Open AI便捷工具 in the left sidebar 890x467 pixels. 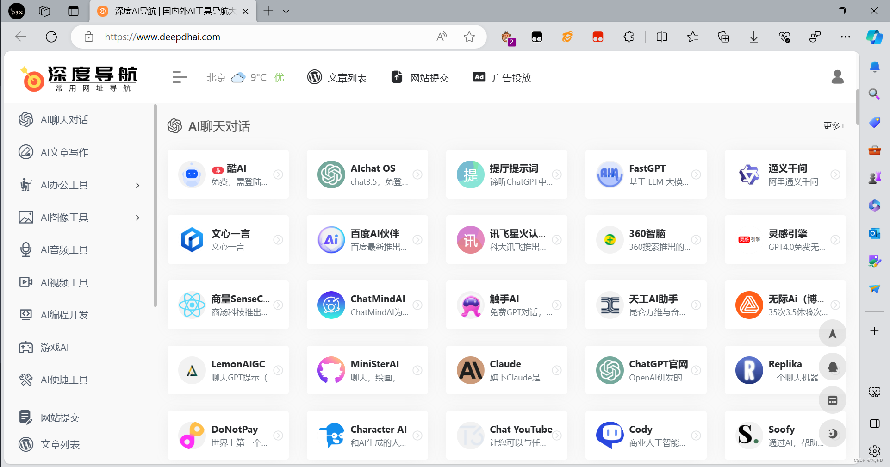tap(64, 380)
